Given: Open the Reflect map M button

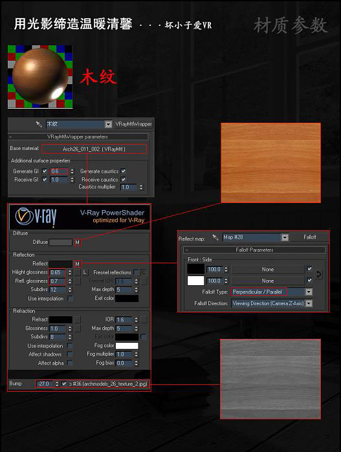Looking at the screenshot, I should 77,264.
